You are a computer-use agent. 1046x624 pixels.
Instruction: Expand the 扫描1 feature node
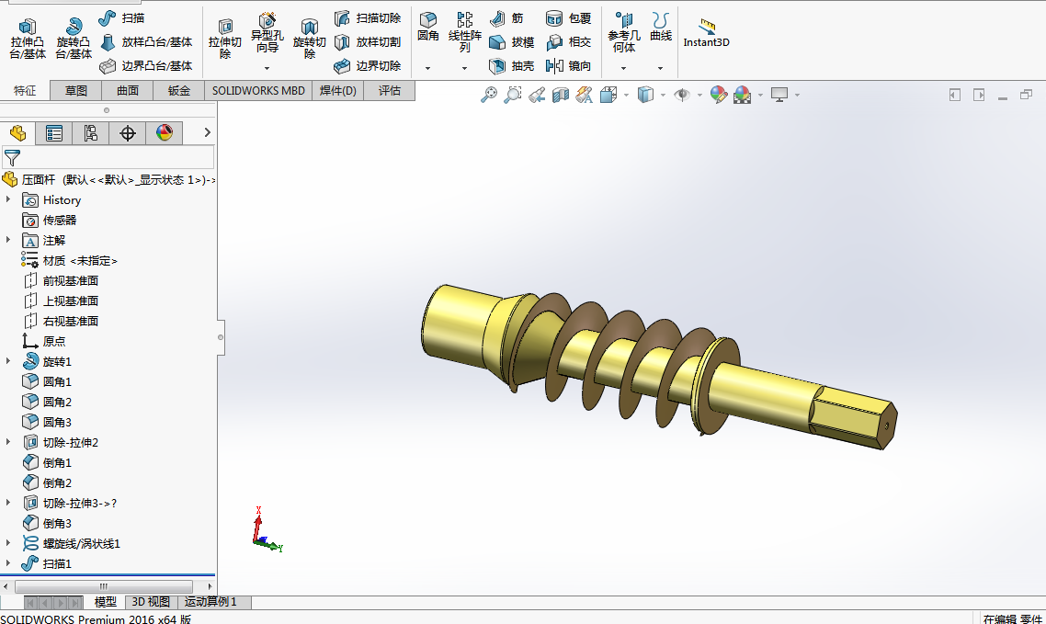point(8,562)
